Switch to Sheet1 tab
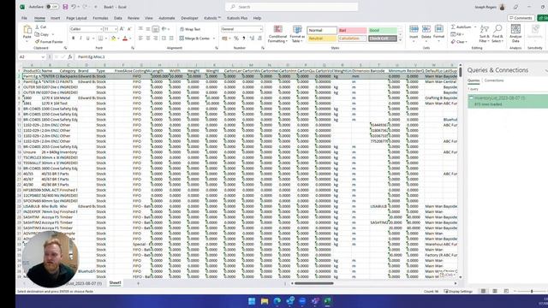The height and width of the screenshot is (308, 548). 115,283
